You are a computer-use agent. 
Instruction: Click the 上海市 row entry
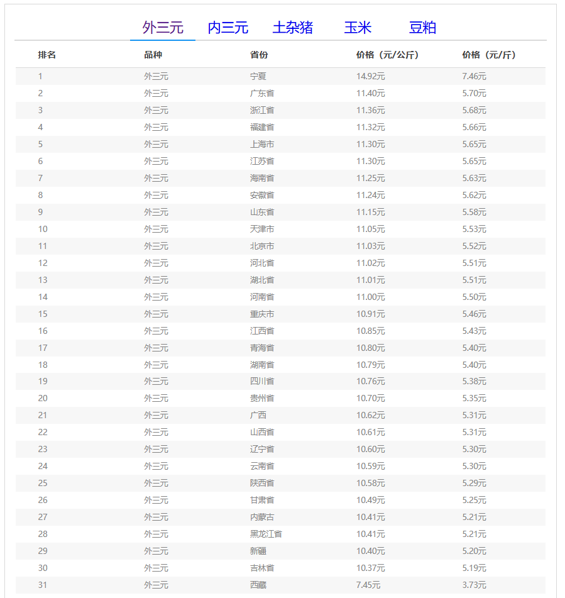click(262, 145)
